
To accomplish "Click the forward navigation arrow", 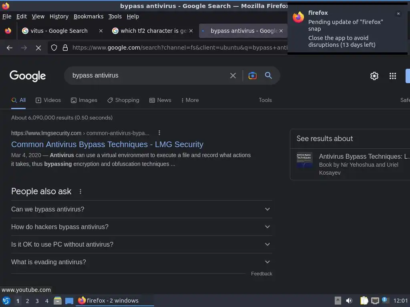I will pos(24,48).
